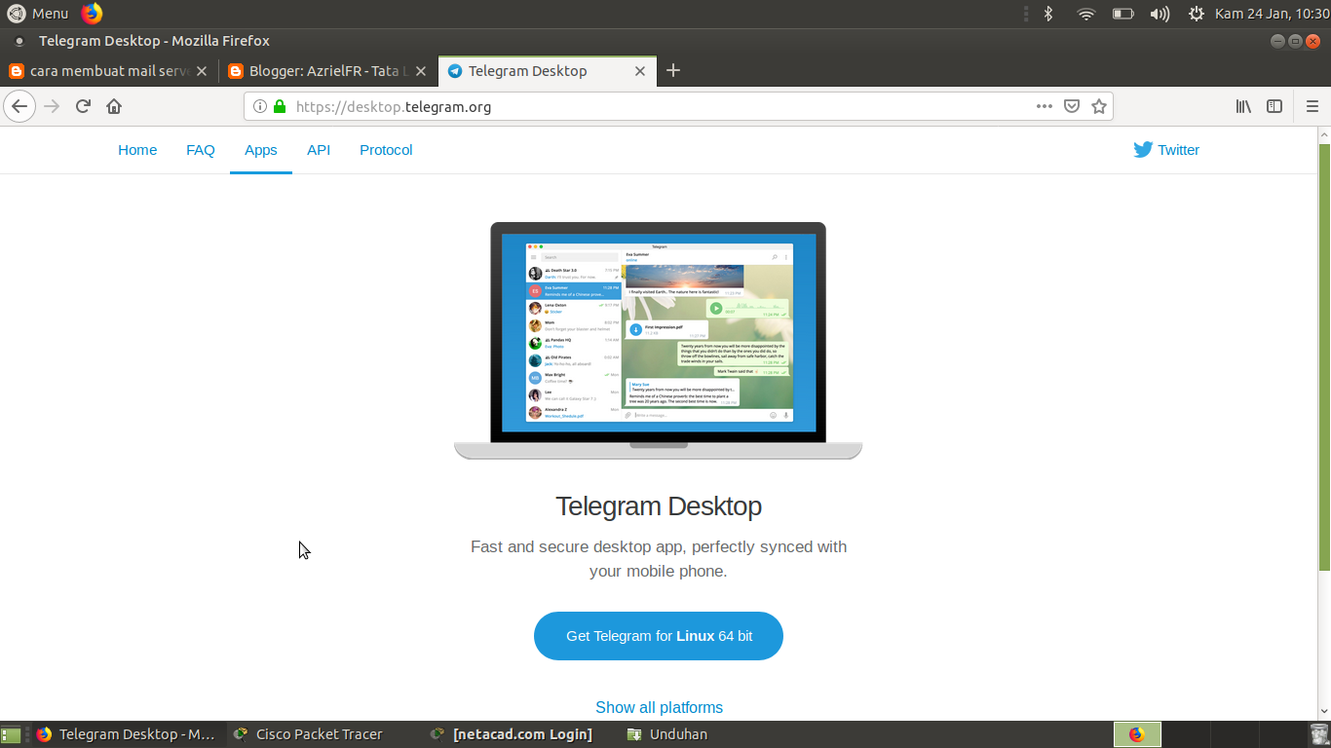Switch to netacad.com Login window

tap(520, 734)
